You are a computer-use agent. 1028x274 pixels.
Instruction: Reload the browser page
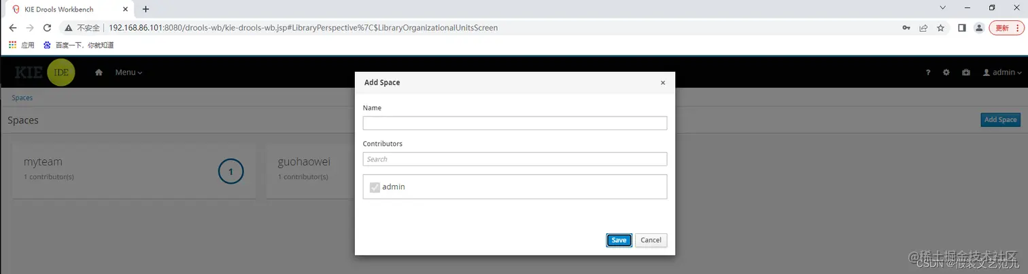coord(47,28)
